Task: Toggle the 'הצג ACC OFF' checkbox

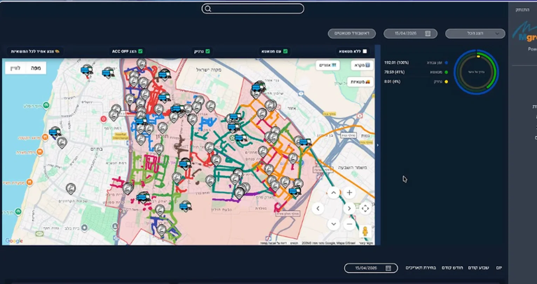Action: 140,51
